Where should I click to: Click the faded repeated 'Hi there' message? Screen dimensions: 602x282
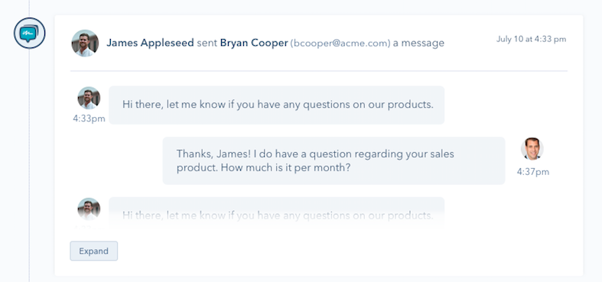tap(276, 214)
